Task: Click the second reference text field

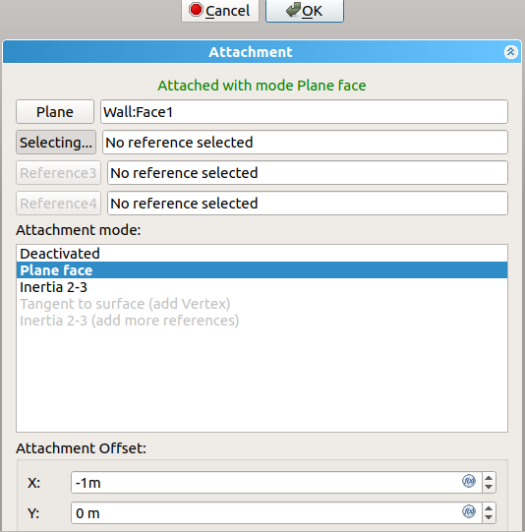Action: pyautogui.click(x=305, y=143)
